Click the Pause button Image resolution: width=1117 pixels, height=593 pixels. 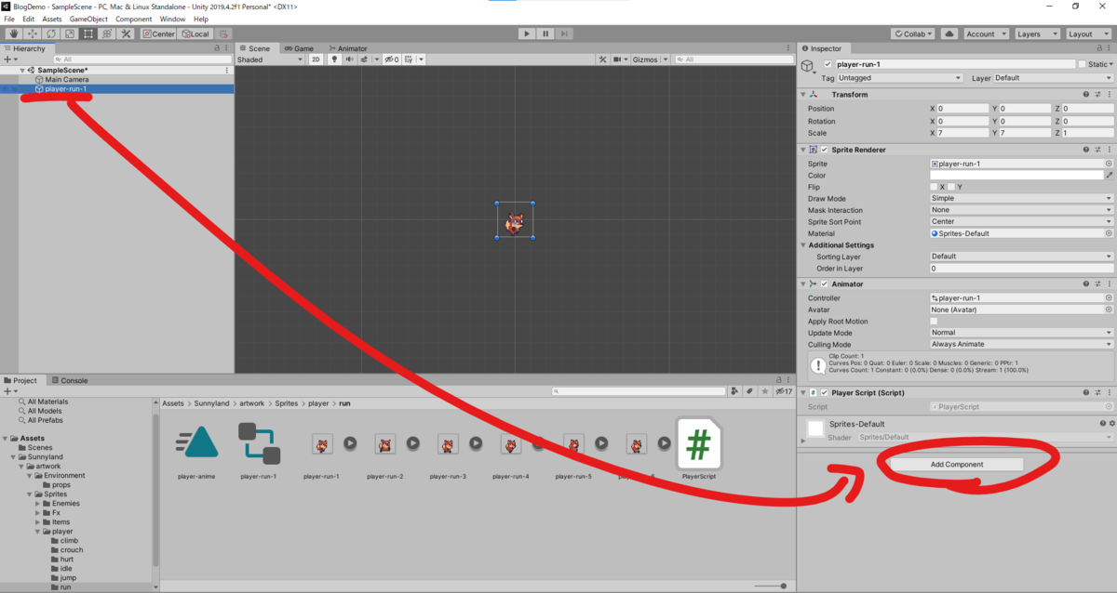click(545, 33)
